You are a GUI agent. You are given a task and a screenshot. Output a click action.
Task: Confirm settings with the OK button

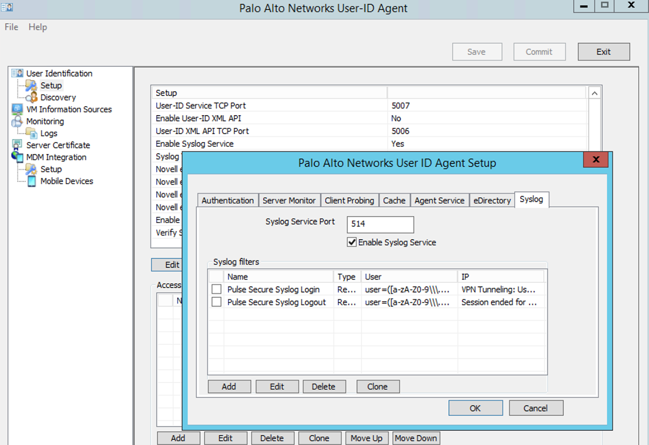click(x=475, y=408)
